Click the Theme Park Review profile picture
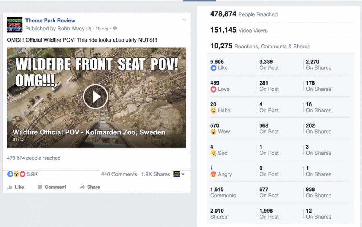The height and width of the screenshot is (227, 362). tap(15, 25)
